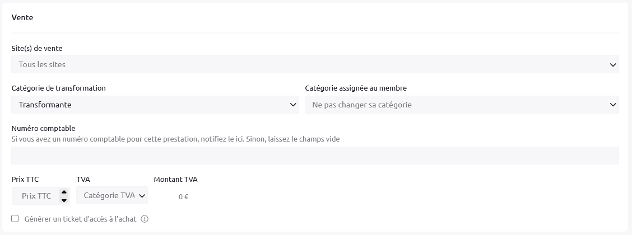The image size is (632, 235).
Task: Enable Générer un ticket d'accès checkbox
Action: point(15,219)
